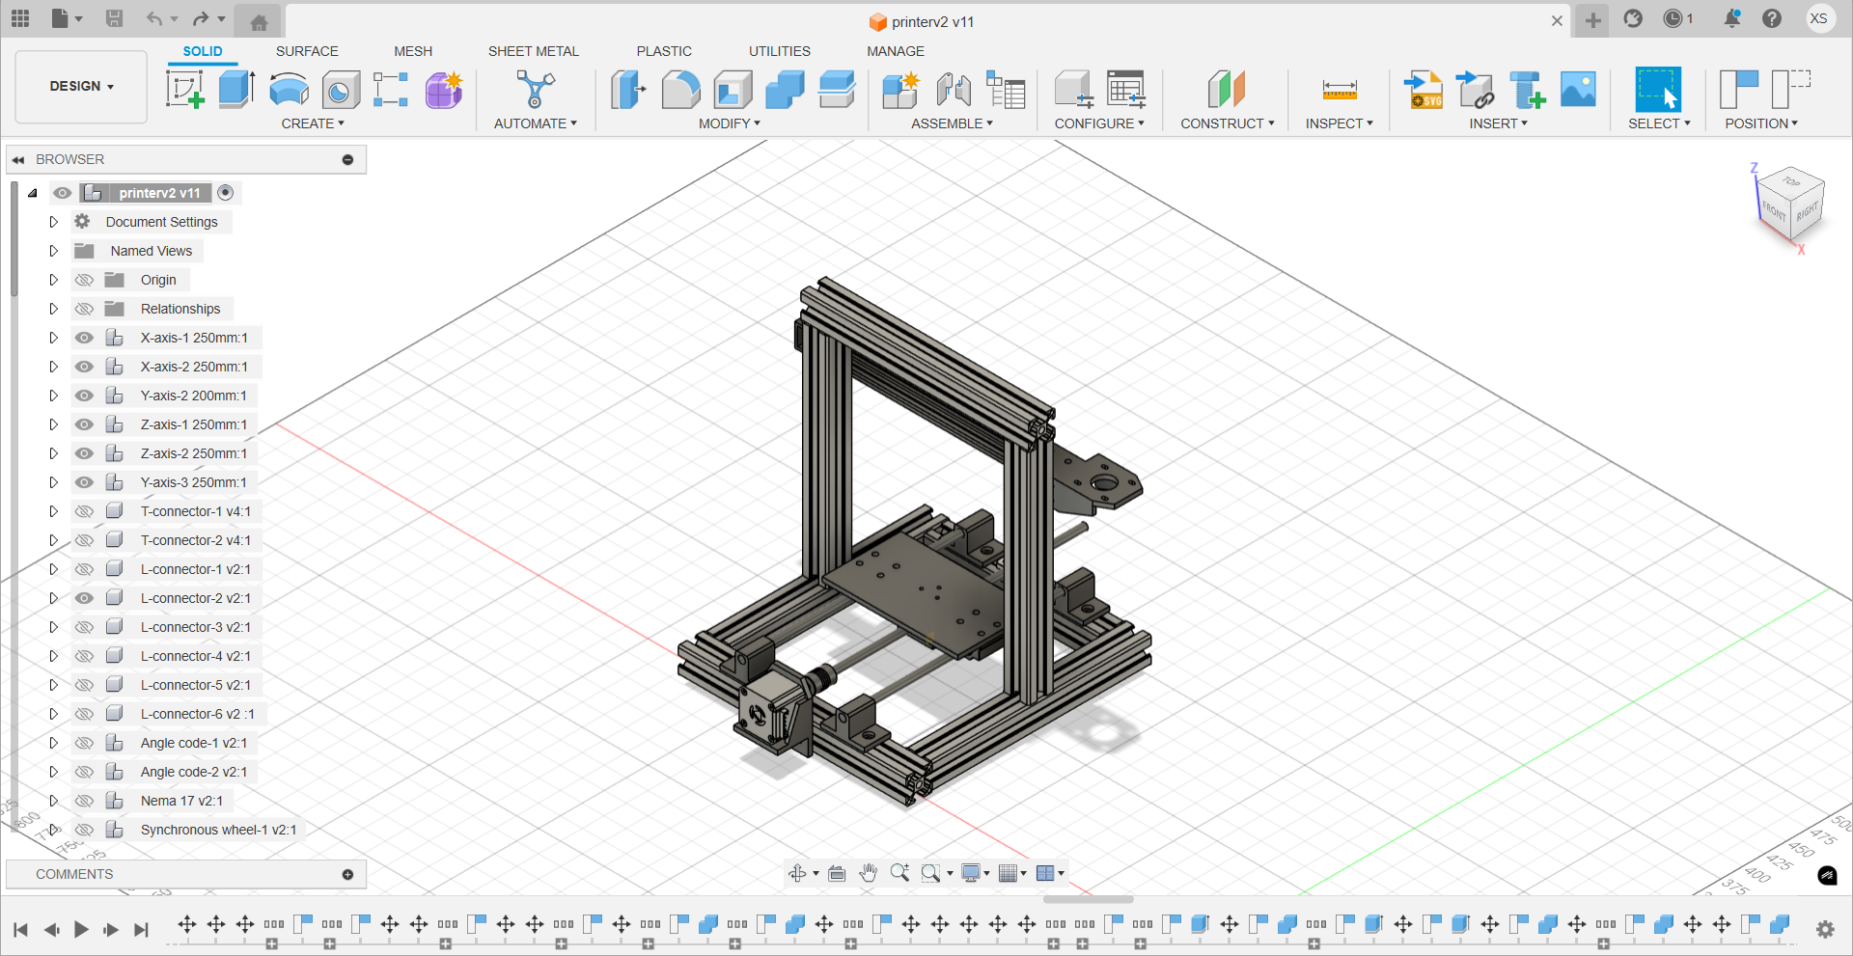Switch to the SURFACE tab
1853x956 pixels.
click(307, 51)
